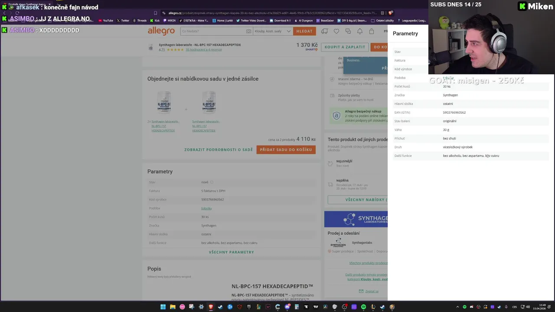This screenshot has width=555, height=312.
Task: Click ZOBRAZIT PODROBNOSTI O SADĚ
Action: point(219,149)
